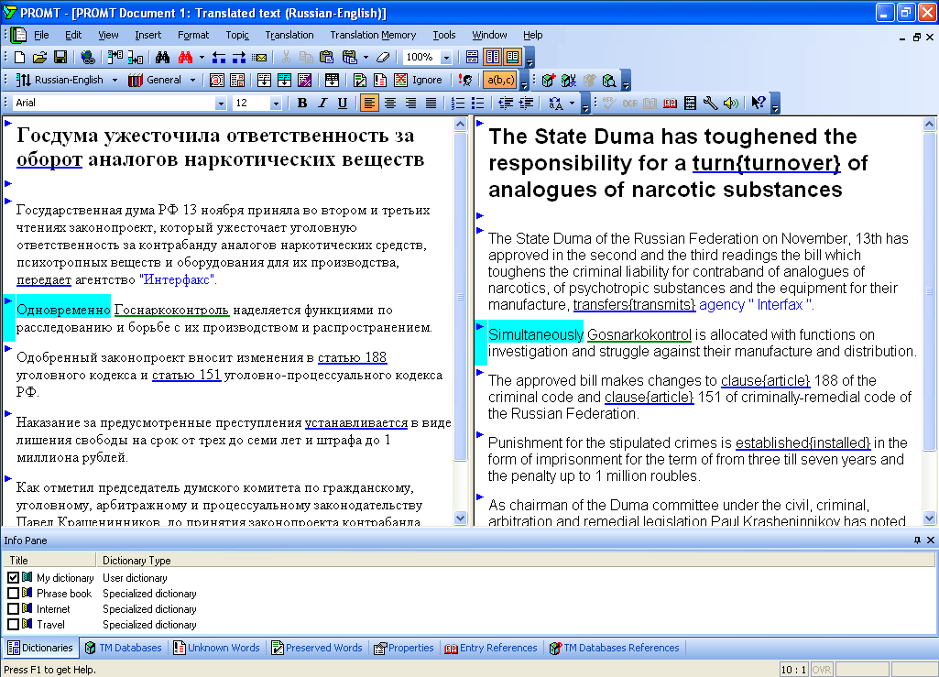The width and height of the screenshot is (939, 677).
Task: Apply bulleted list formatting
Action: (x=478, y=103)
